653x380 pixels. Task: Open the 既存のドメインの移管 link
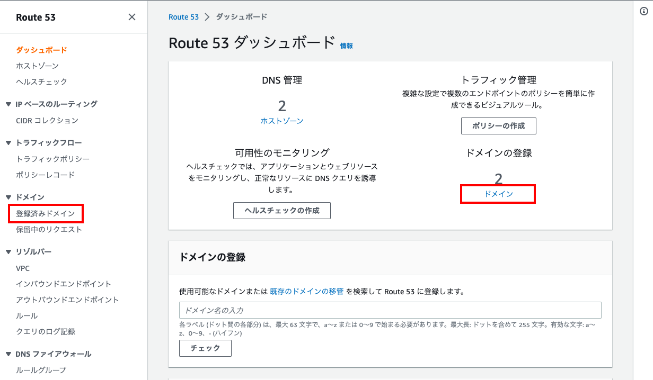[306, 292]
